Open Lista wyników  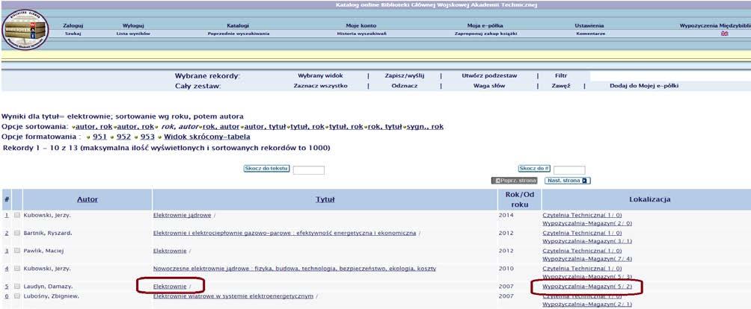click(133, 34)
